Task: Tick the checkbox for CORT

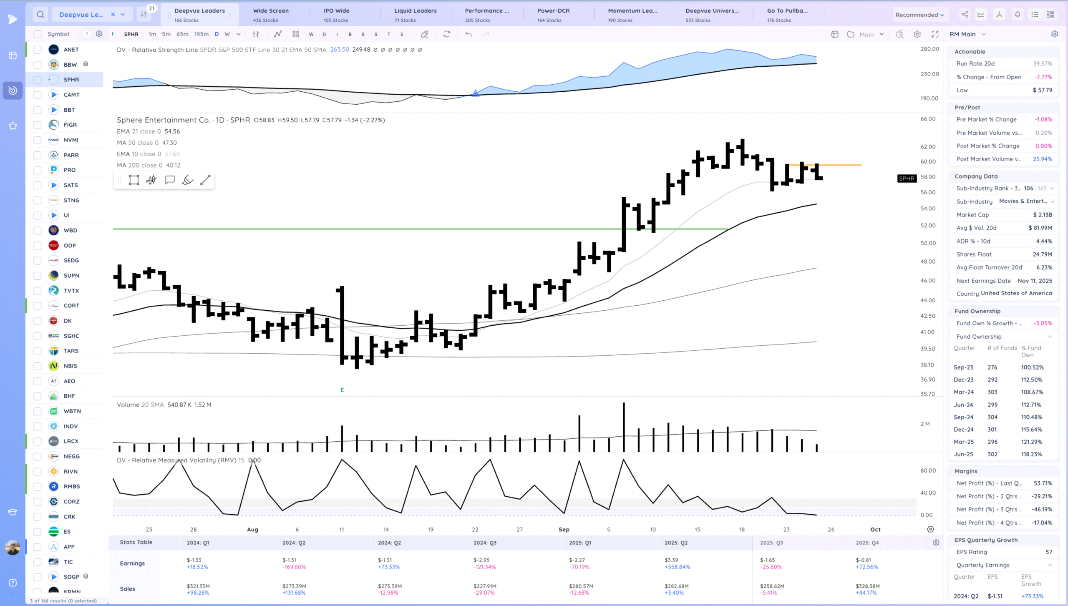Action: point(38,306)
